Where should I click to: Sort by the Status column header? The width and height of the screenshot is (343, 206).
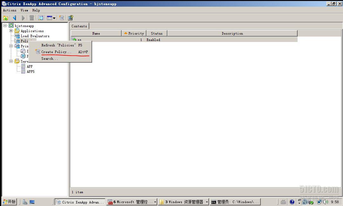tap(157, 33)
